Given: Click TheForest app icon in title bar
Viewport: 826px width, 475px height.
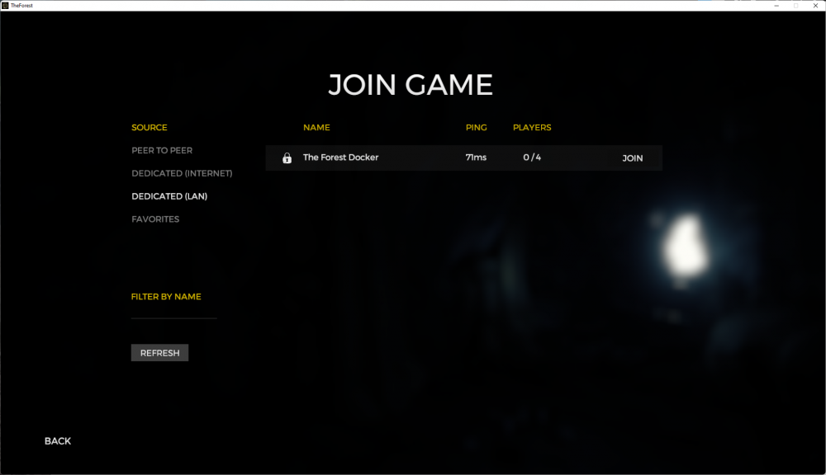Looking at the screenshot, I should tap(5, 5).
